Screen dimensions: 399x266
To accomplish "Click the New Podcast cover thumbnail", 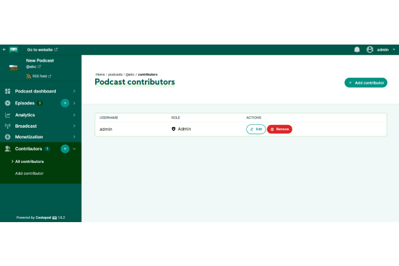I will [13, 66].
